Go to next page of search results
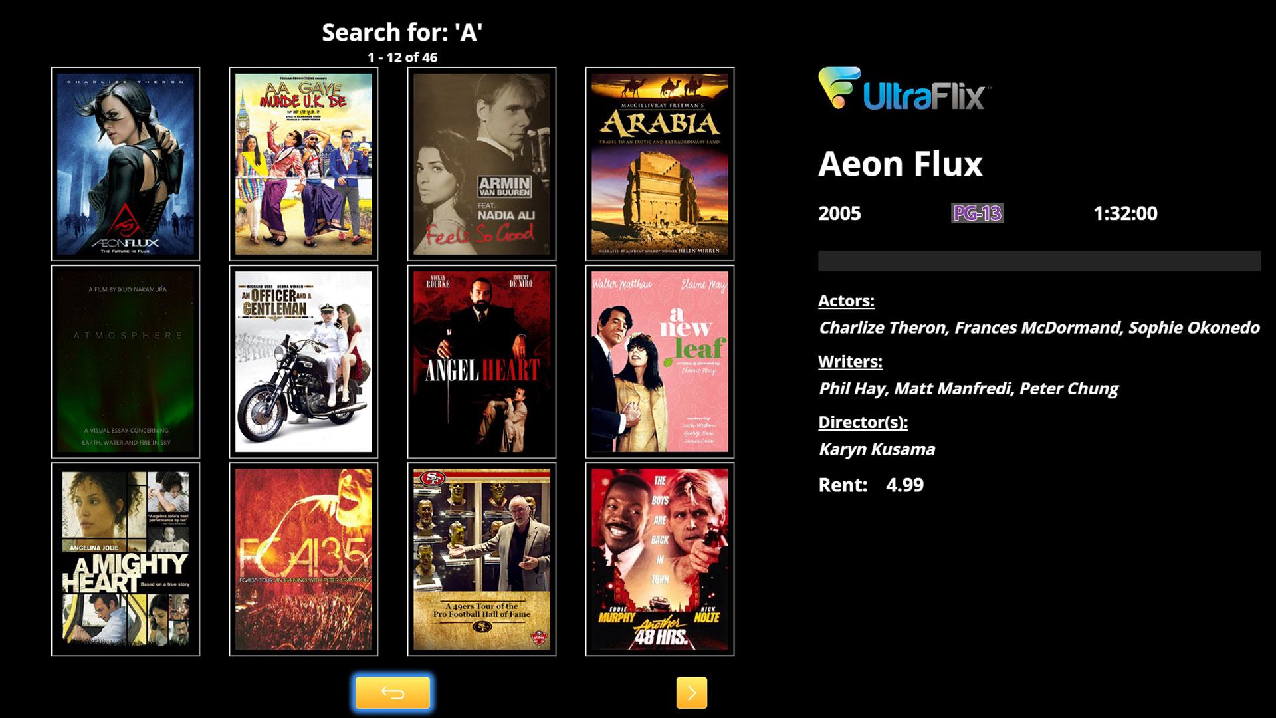 tap(691, 693)
